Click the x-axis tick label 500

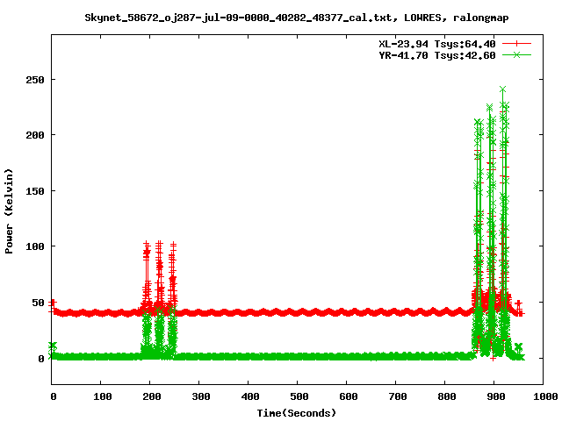(299, 396)
